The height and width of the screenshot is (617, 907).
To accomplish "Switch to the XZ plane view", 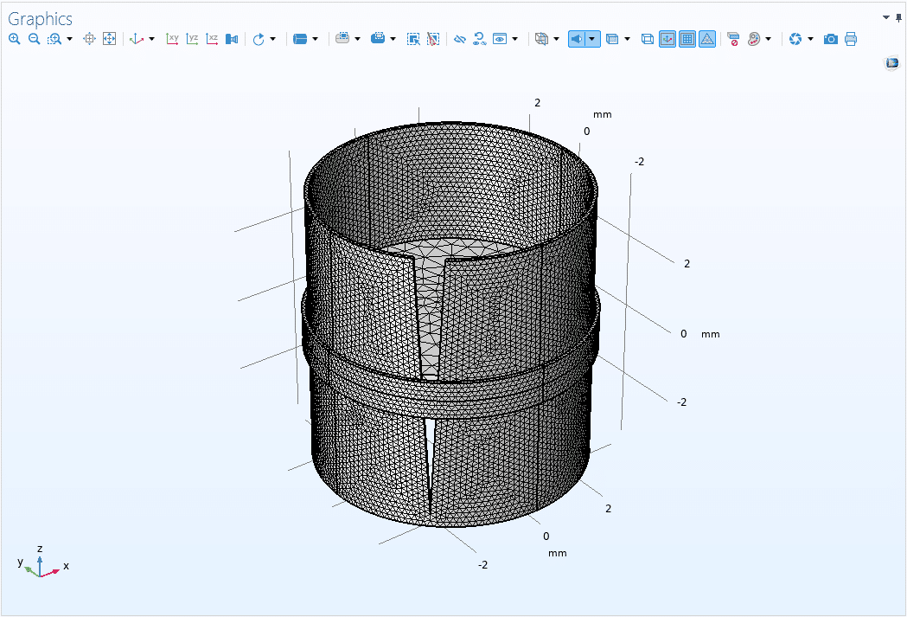I will 212,39.
